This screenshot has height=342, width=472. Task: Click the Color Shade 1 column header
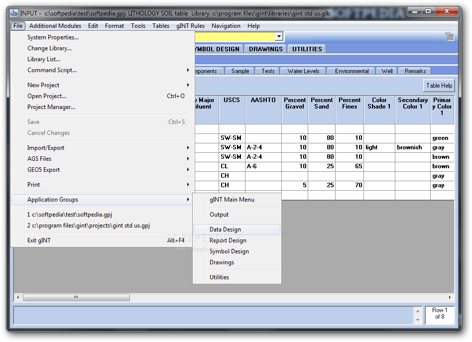coord(379,110)
